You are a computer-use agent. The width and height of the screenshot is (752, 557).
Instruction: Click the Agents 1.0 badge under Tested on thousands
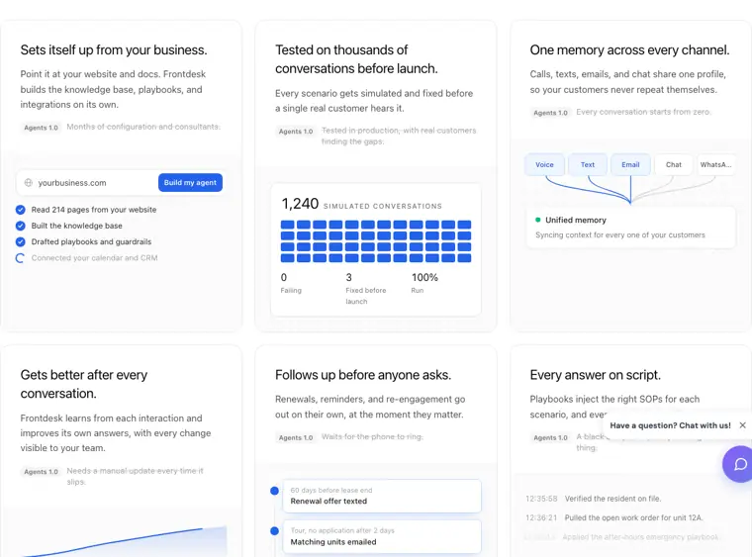pos(296,132)
